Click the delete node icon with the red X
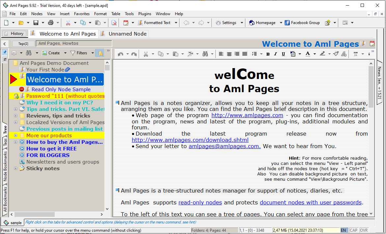This screenshot has height=234, width=386. [x=114, y=23]
